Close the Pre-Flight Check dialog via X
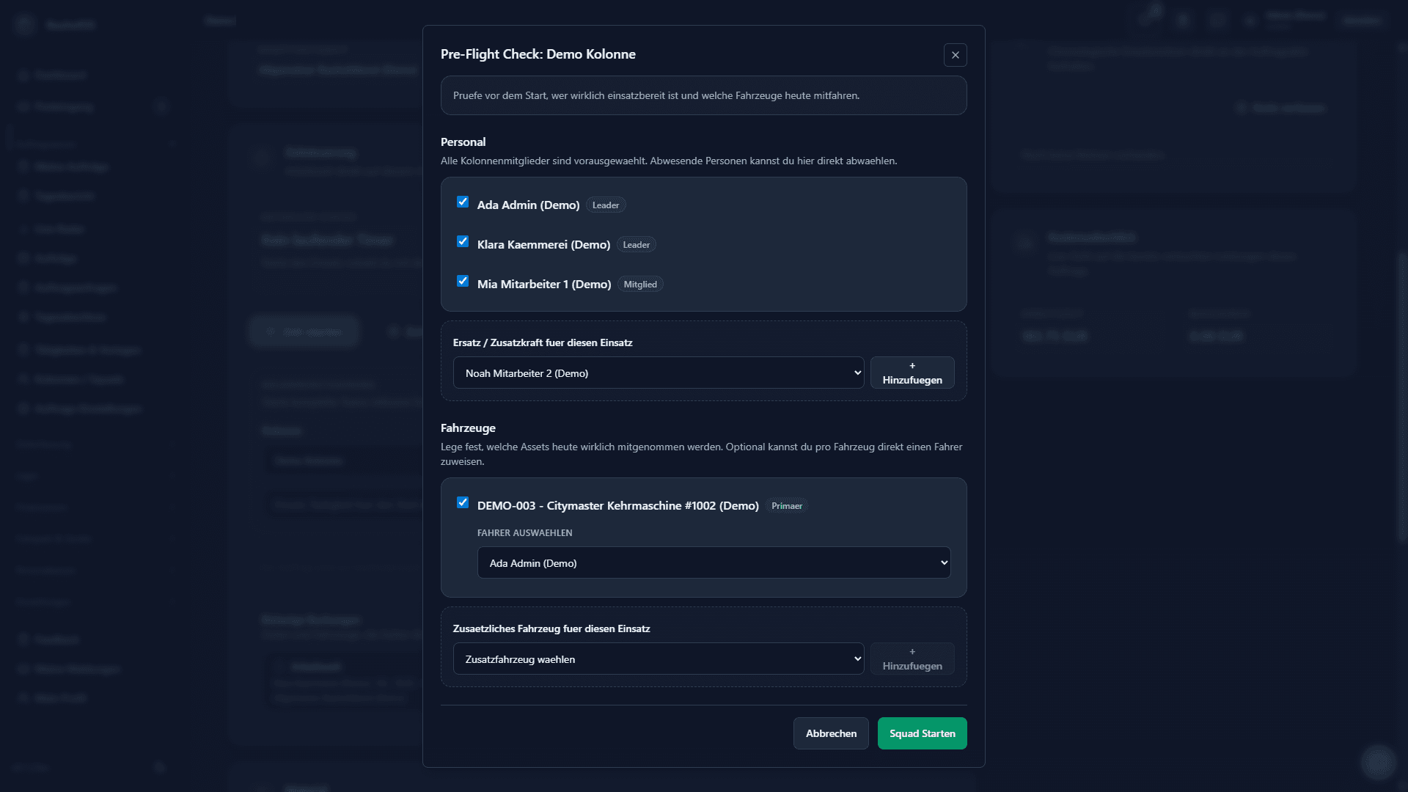This screenshot has width=1408, height=792. 955,55
